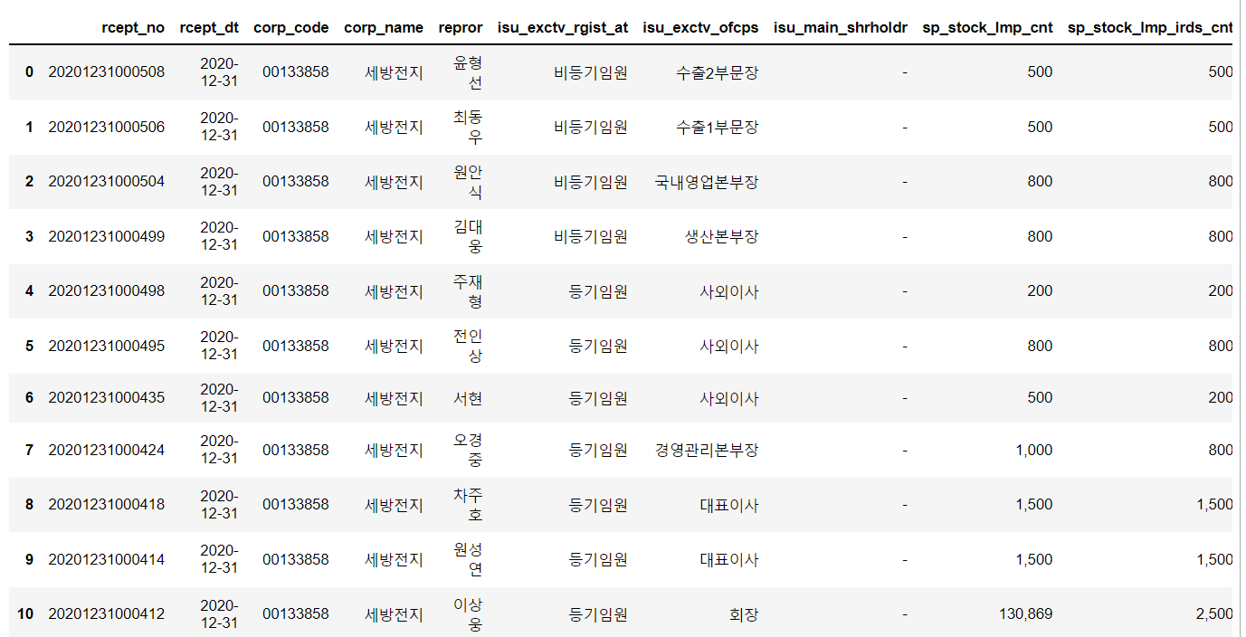
Task: Select receipt number 20201231000504
Action: pos(107,181)
